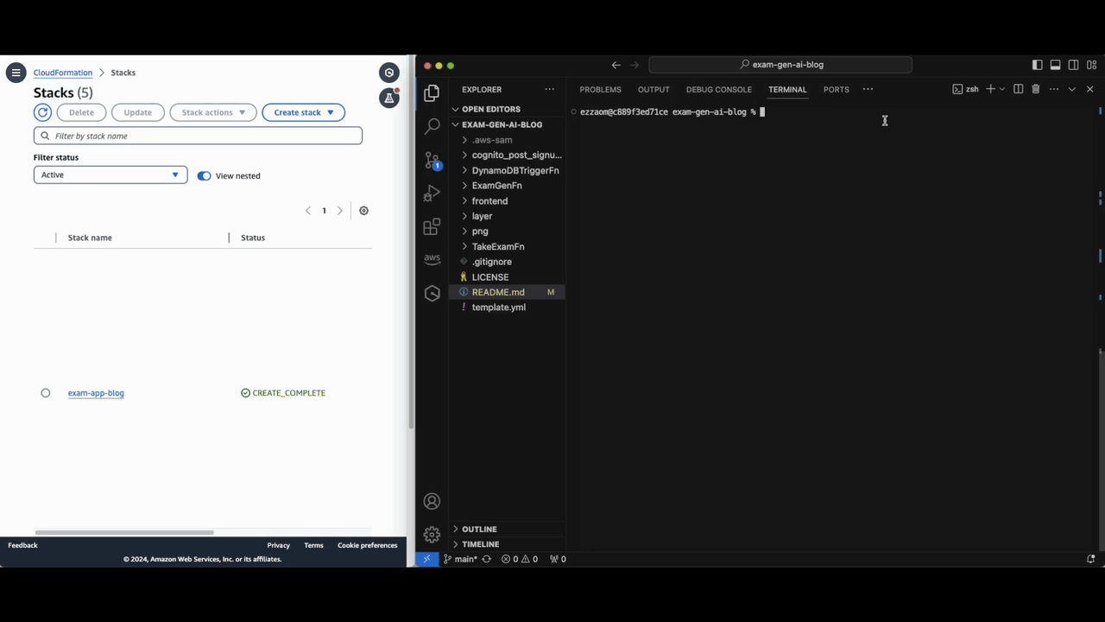The height and width of the screenshot is (622, 1105).
Task: Open the new terminal launch profile dropdown arrow
Action: coord(1001,89)
